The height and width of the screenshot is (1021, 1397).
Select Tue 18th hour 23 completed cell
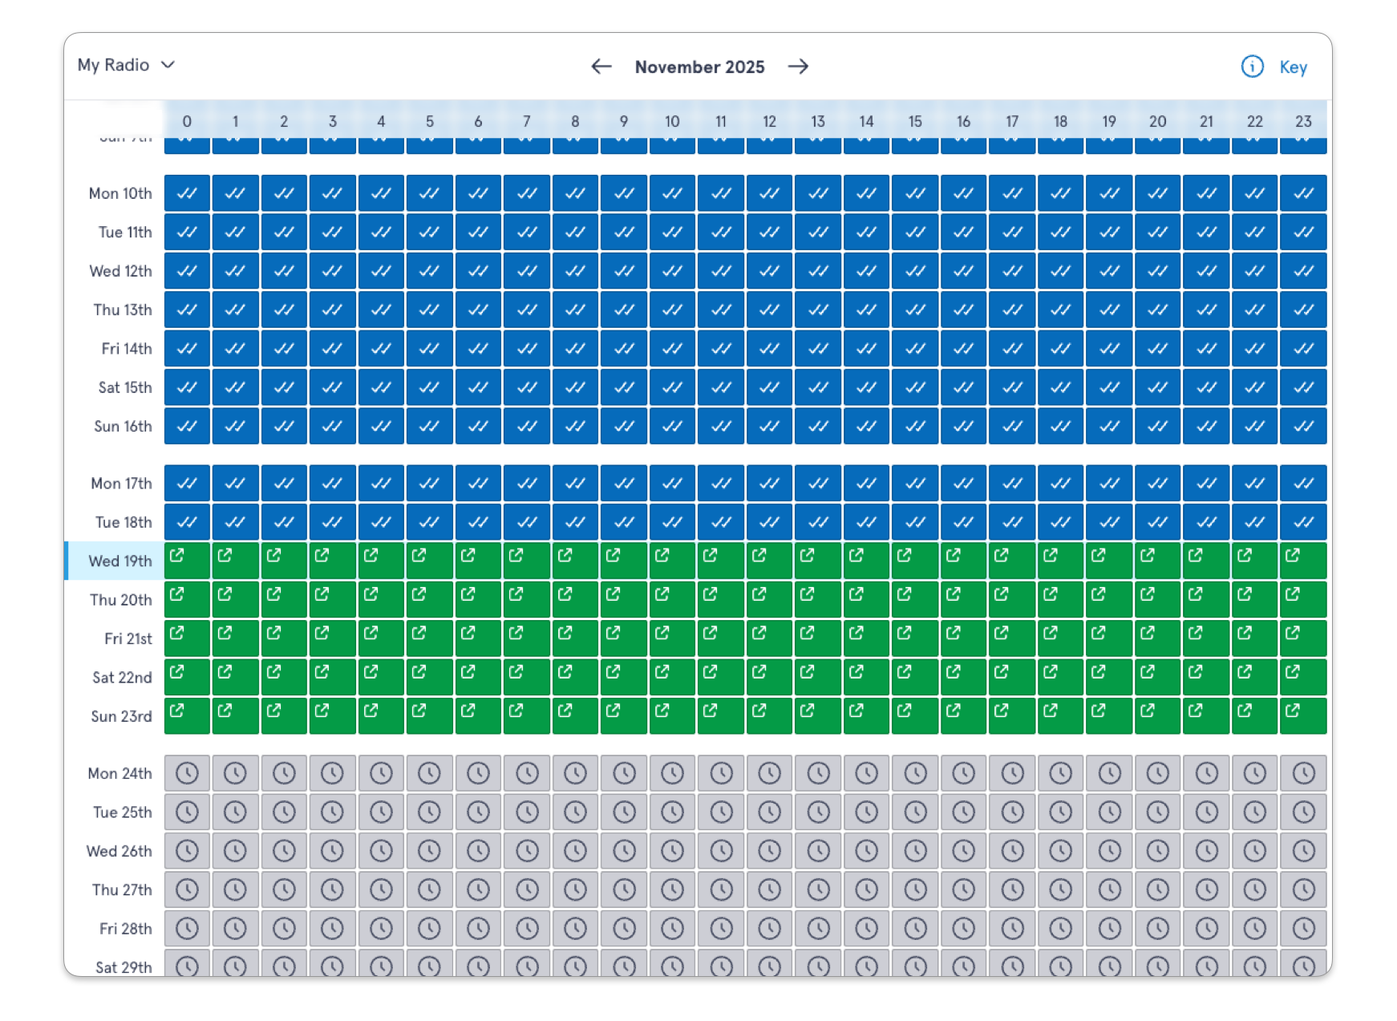[x=1303, y=522]
